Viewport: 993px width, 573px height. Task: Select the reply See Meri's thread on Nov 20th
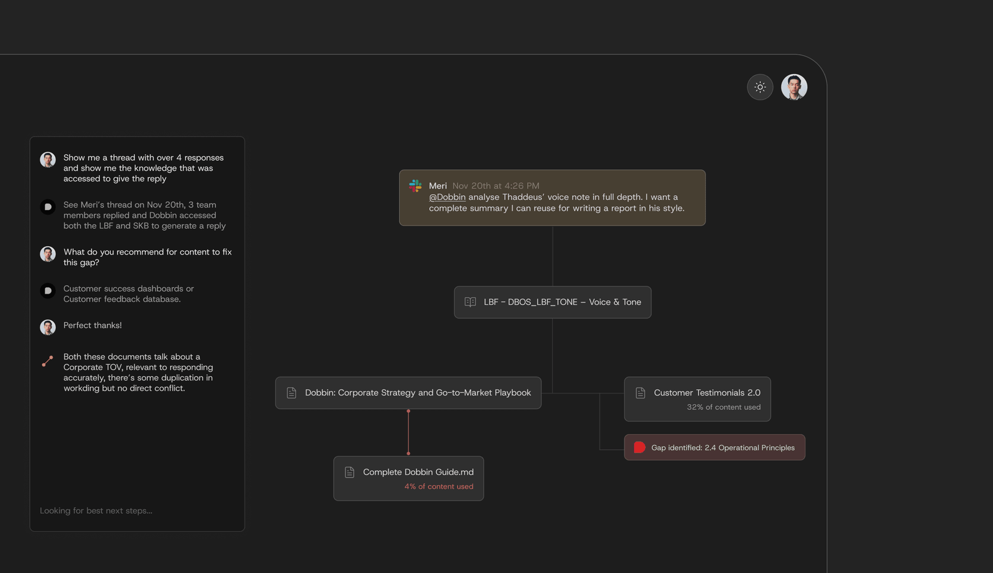click(x=145, y=215)
